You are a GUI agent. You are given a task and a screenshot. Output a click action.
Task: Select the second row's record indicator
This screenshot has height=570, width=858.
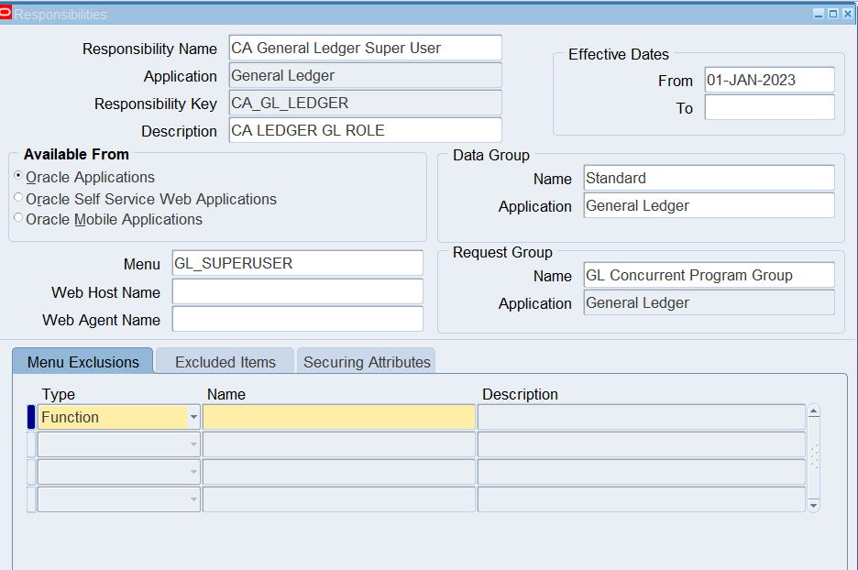click(x=31, y=444)
